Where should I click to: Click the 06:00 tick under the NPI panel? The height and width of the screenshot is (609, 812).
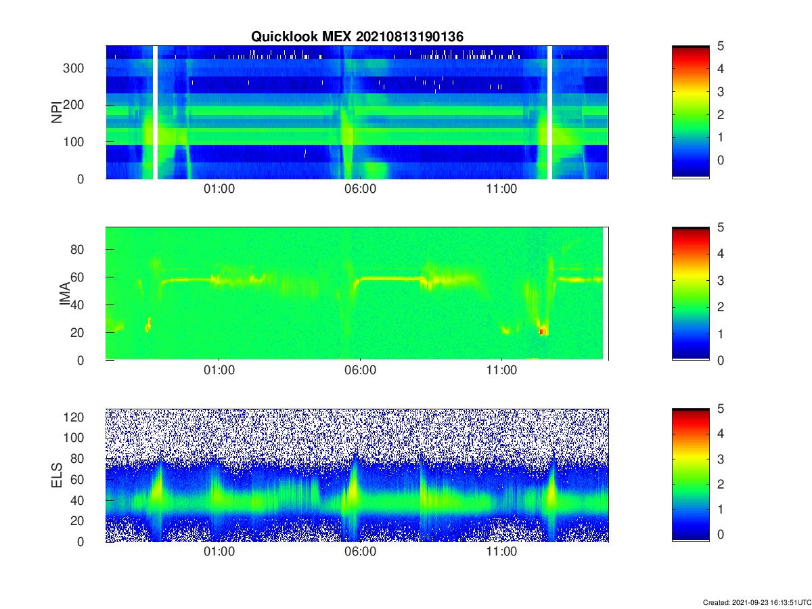pyautogui.click(x=361, y=189)
